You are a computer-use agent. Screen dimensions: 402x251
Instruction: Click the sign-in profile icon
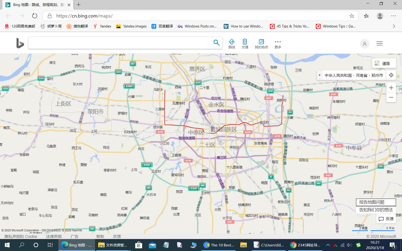(x=364, y=44)
